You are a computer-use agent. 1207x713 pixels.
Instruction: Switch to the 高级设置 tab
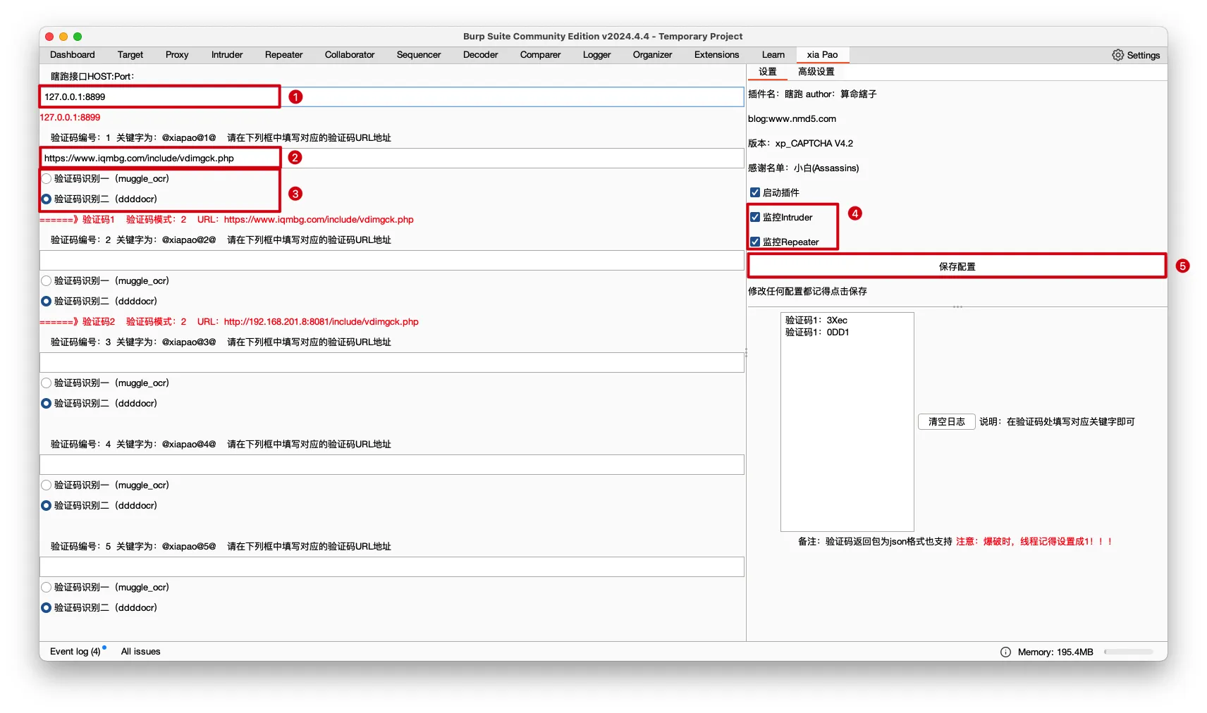[816, 72]
